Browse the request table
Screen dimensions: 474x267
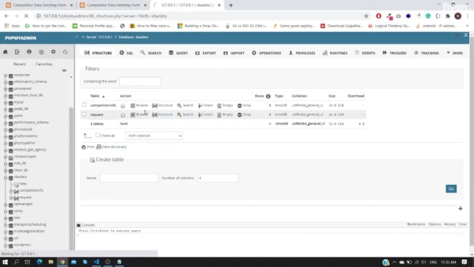(139, 114)
